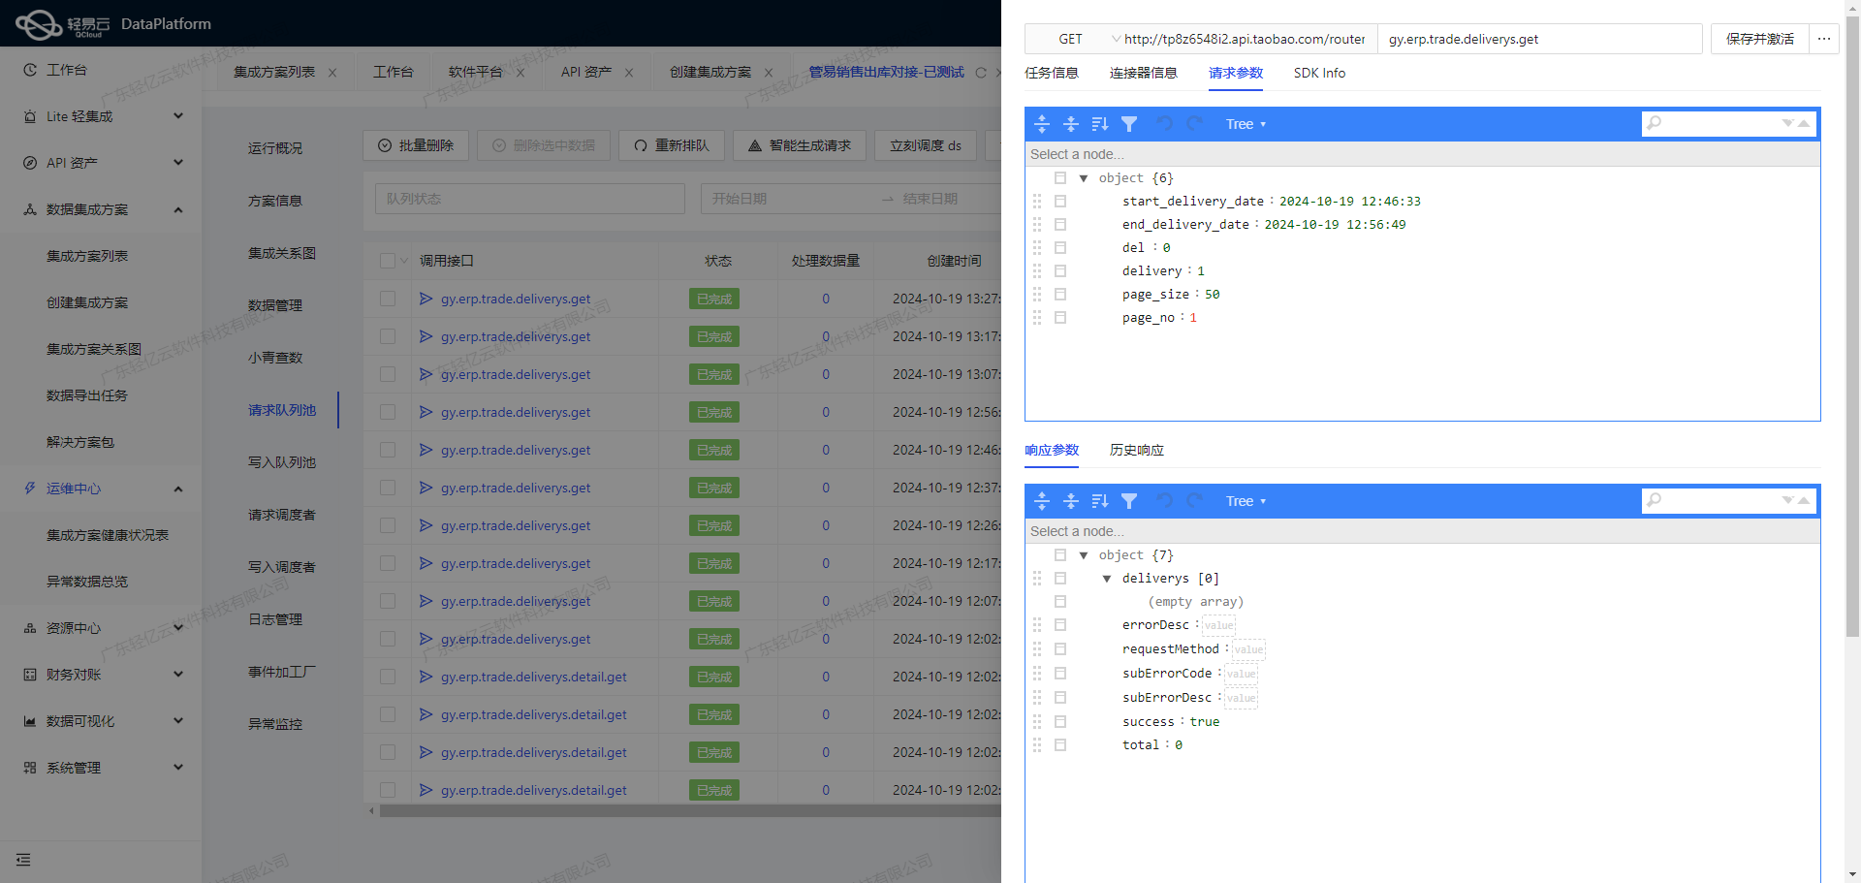1861x883 pixels.
Task: Close the 集成方案列表 tab
Action: click(332, 73)
